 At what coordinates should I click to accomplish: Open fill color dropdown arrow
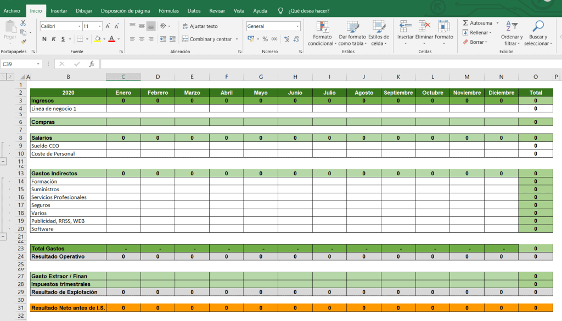[104, 39]
